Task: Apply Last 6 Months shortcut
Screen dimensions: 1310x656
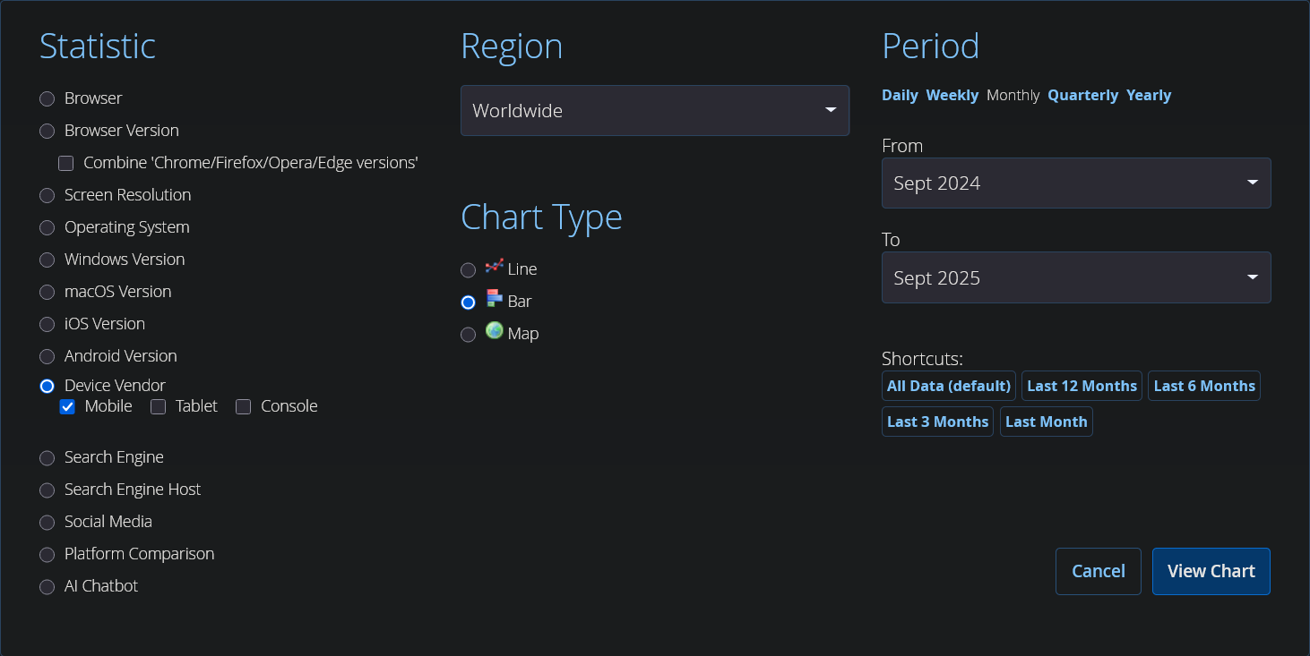Action: (x=1204, y=386)
